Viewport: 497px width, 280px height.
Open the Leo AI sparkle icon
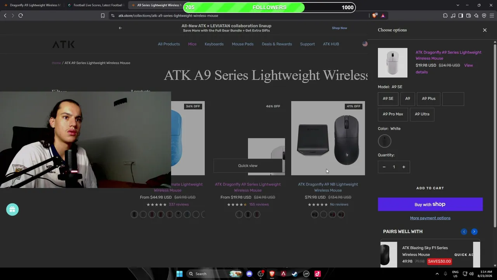click(x=476, y=16)
